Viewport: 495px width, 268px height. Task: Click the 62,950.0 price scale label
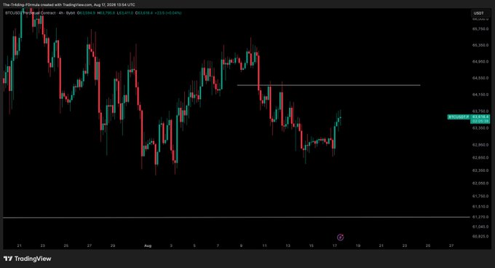click(480, 145)
